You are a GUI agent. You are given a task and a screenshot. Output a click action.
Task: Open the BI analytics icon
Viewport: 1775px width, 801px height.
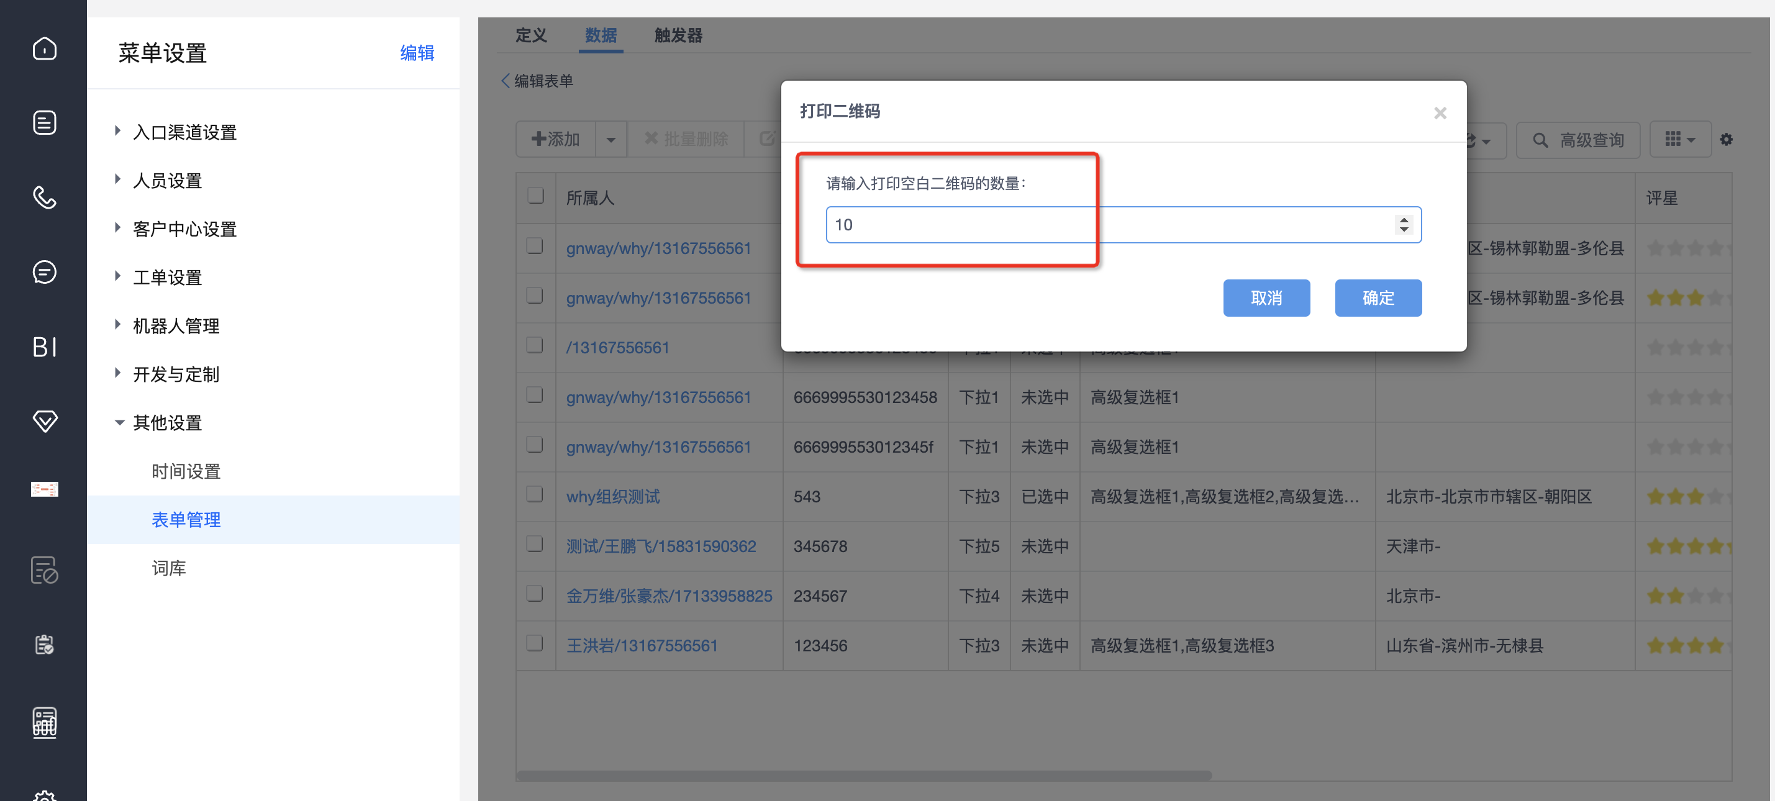pos(44,346)
